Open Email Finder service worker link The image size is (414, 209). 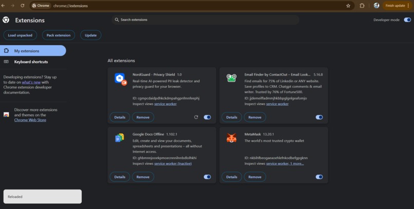pyautogui.click(x=277, y=104)
